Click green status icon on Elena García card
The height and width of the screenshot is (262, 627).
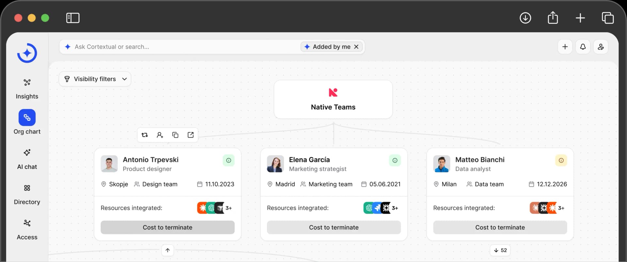coord(395,160)
